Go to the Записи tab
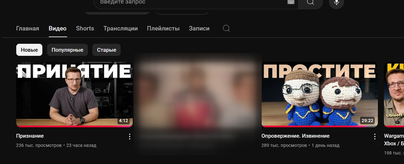This screenshot has height=164, width=404. pyautogui.click(x=199, y=28)
